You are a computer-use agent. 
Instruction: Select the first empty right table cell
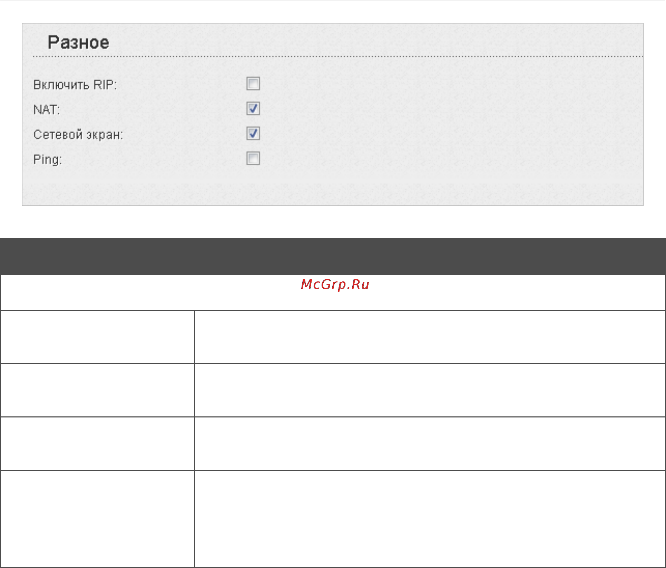click(x=430, y=337)
